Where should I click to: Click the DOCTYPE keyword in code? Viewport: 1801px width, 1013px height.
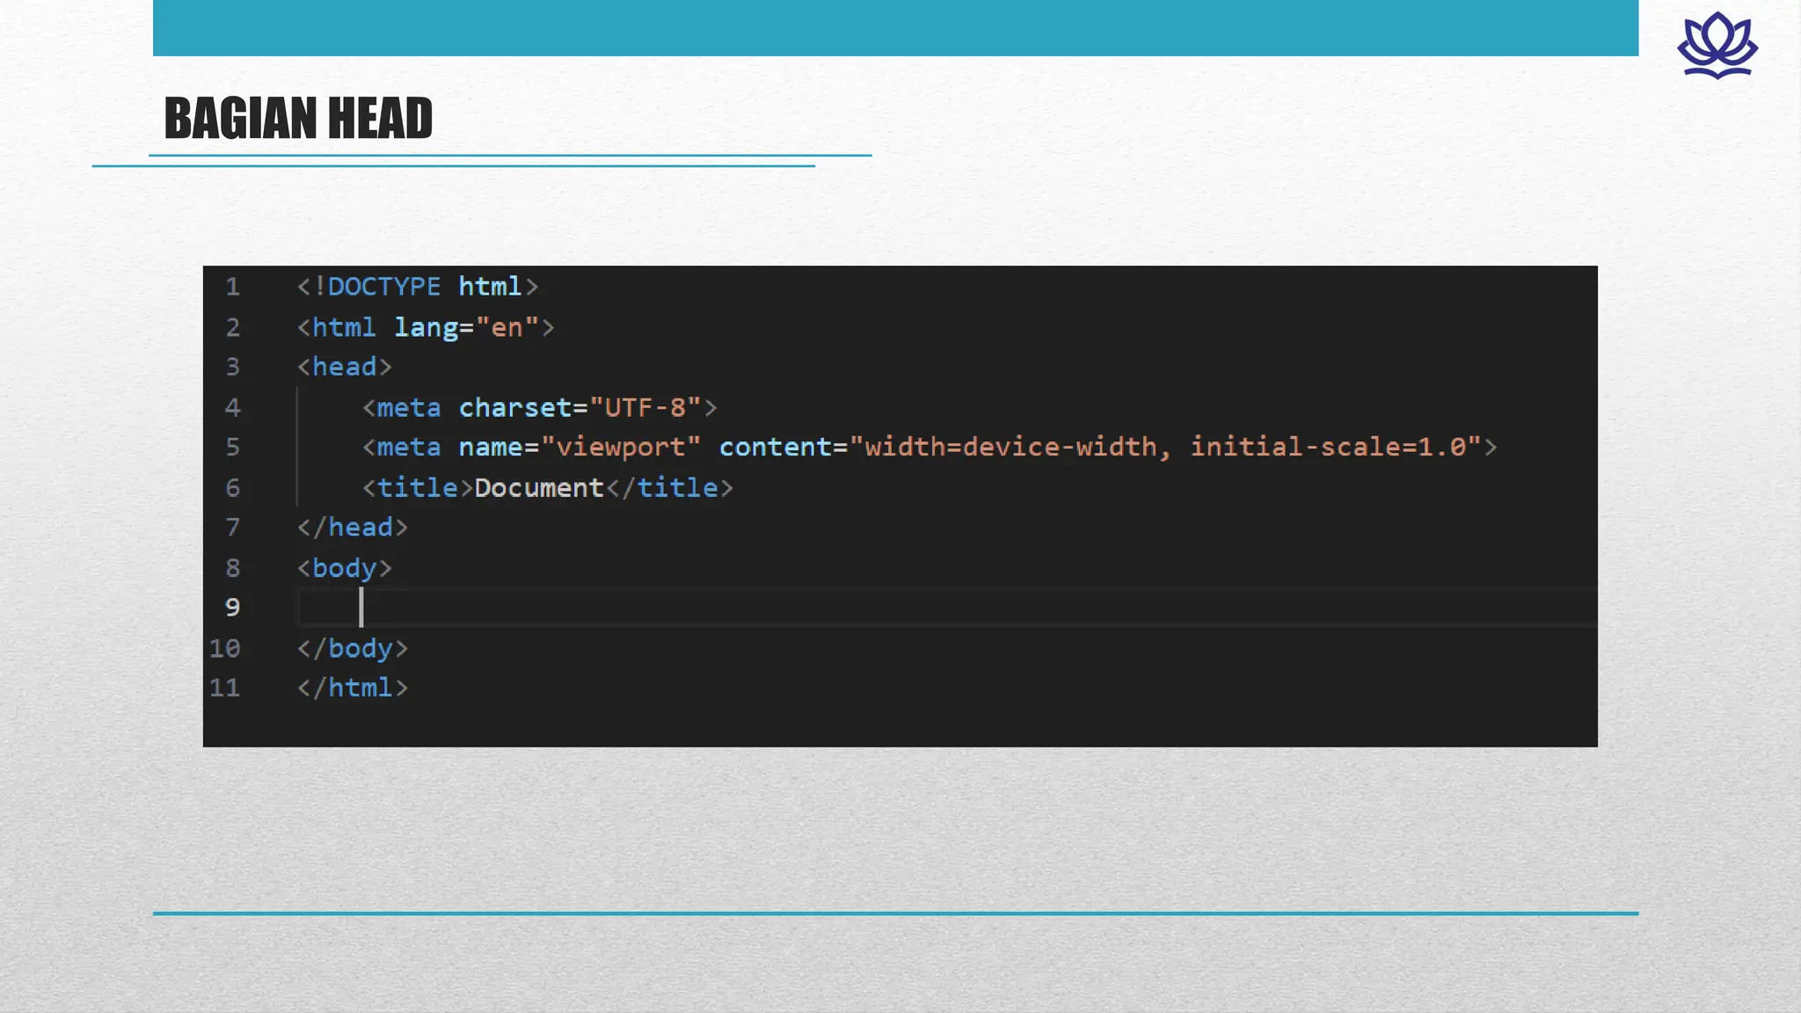[383, 287]
